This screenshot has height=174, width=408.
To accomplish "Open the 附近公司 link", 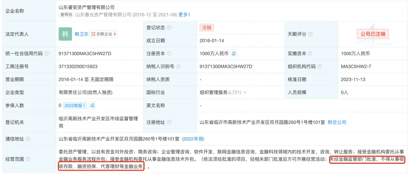I will pyautogui.click(x=337, y=122).
